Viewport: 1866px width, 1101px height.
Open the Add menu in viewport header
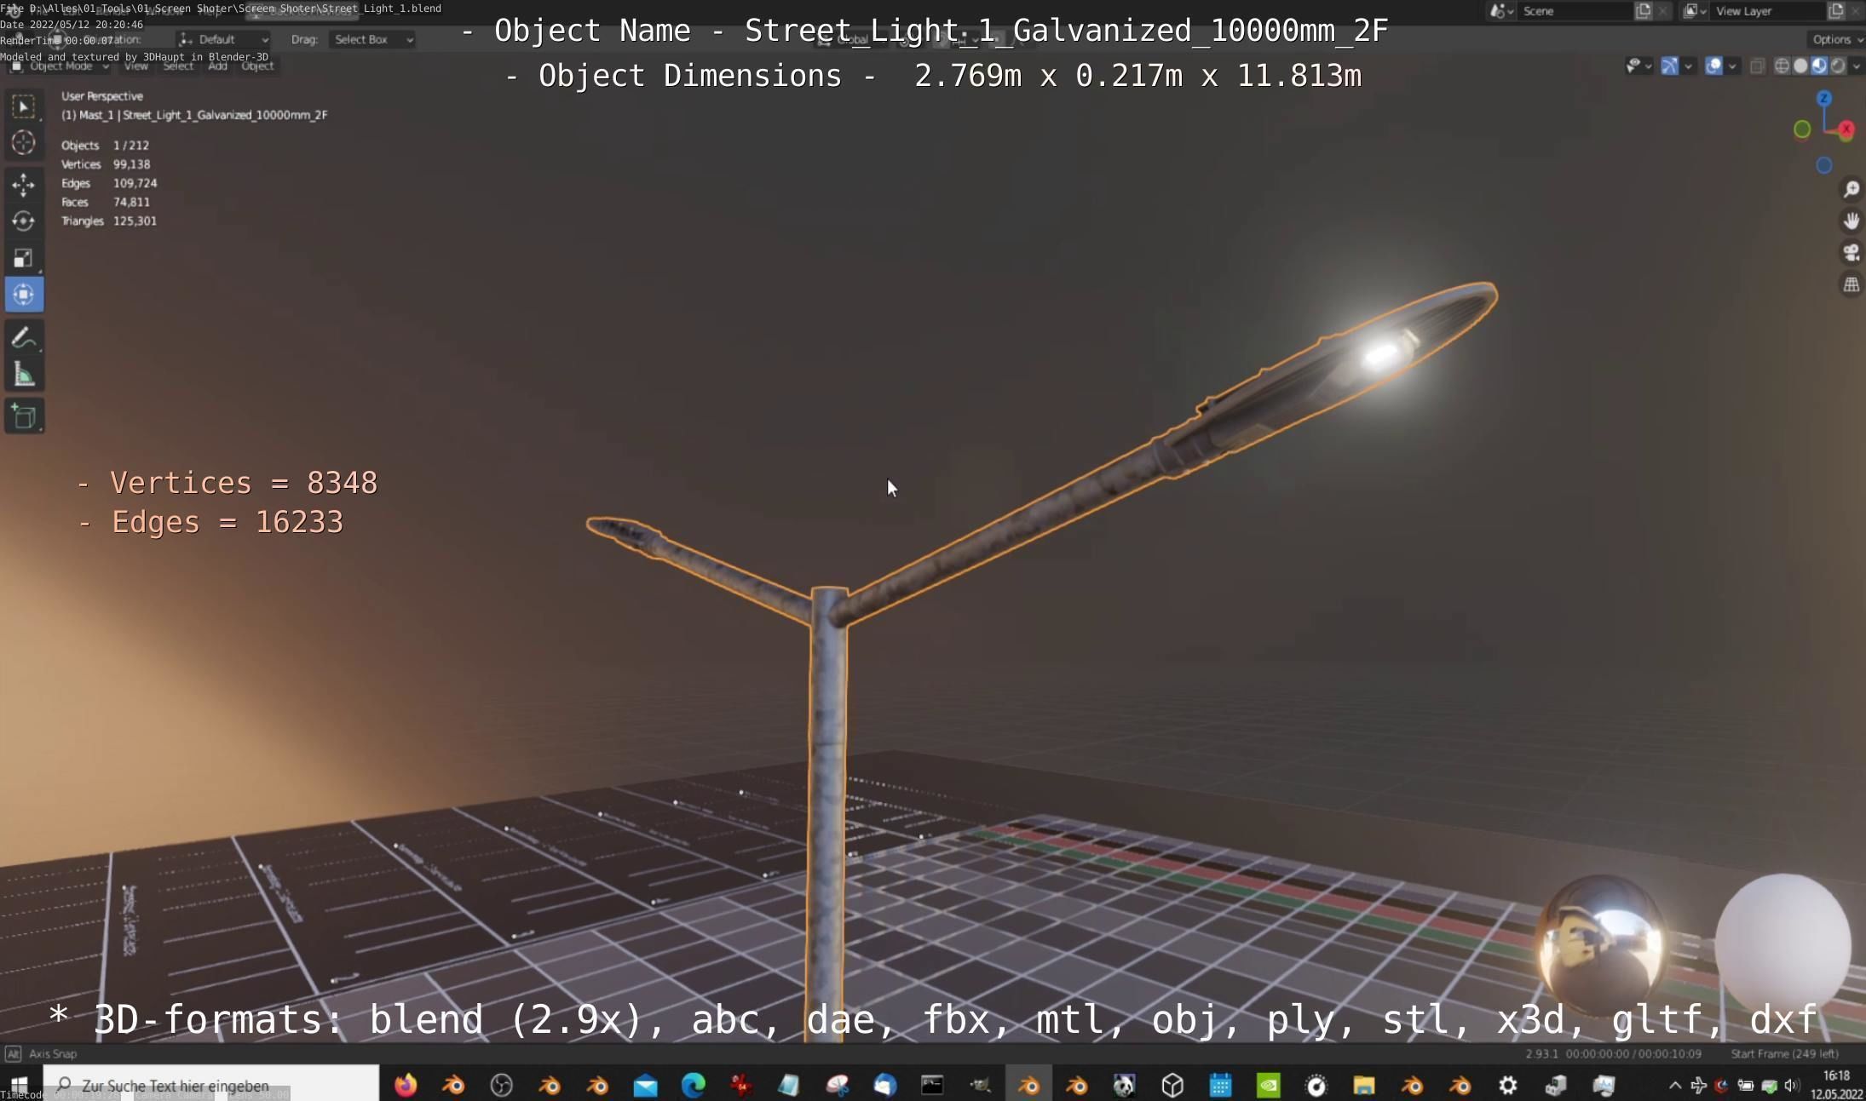coord(217,66)
